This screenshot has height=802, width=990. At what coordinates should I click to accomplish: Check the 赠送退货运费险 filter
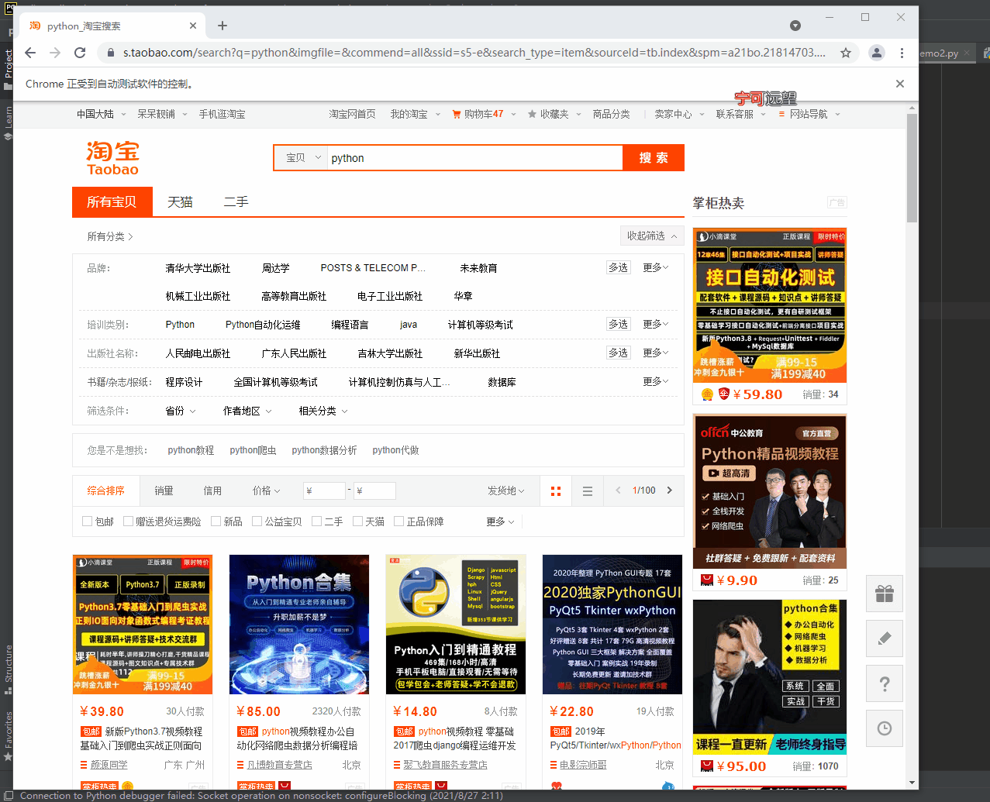(128, 521)
